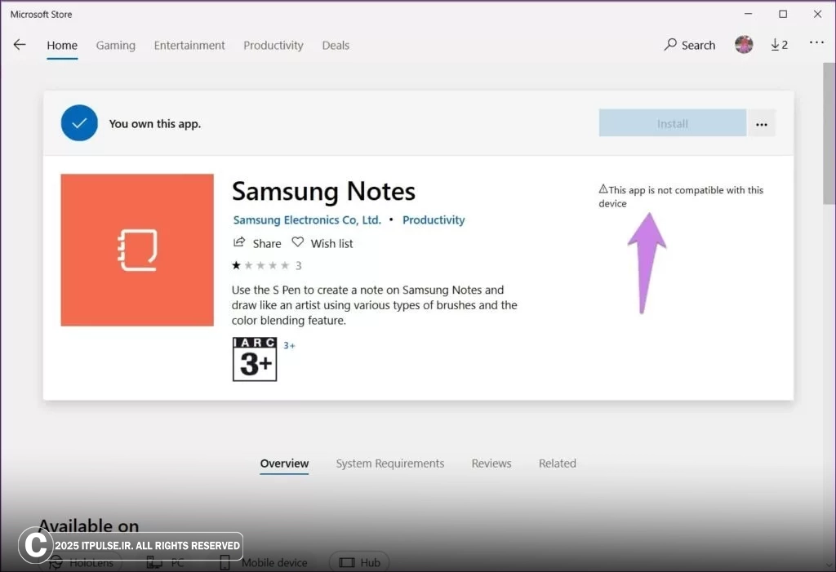Viewport: 836px width, 572px height.
Task: Open the Related tab
Action: (557, 463)
